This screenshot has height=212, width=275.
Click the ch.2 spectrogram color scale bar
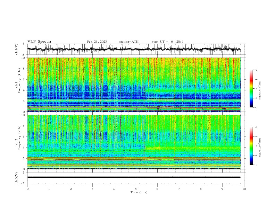click(x=251, y=146)
